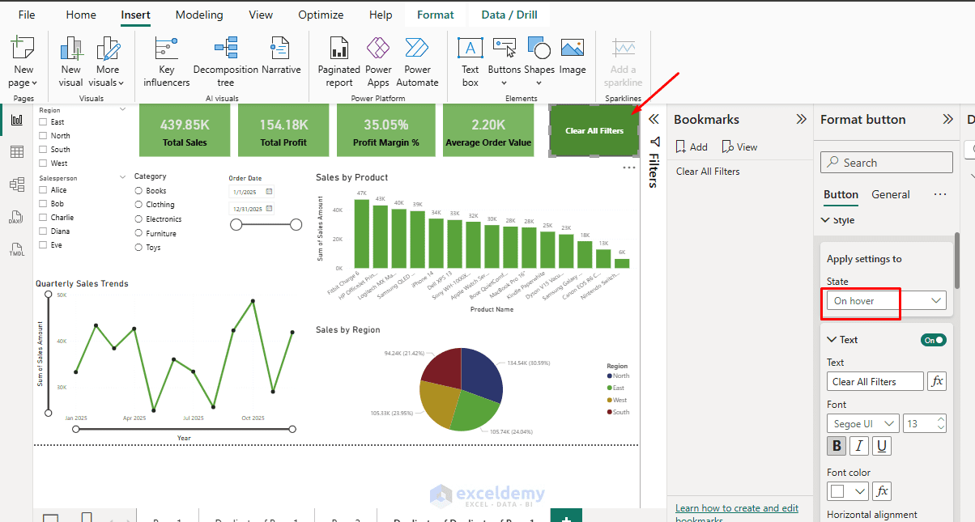Screen dimensions: 975x522
Task: Expand the Salesperson slicer dropdown arrow
Action: tap(122, 176)
